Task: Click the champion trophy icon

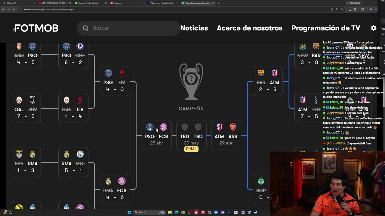Action: [191, 82]
